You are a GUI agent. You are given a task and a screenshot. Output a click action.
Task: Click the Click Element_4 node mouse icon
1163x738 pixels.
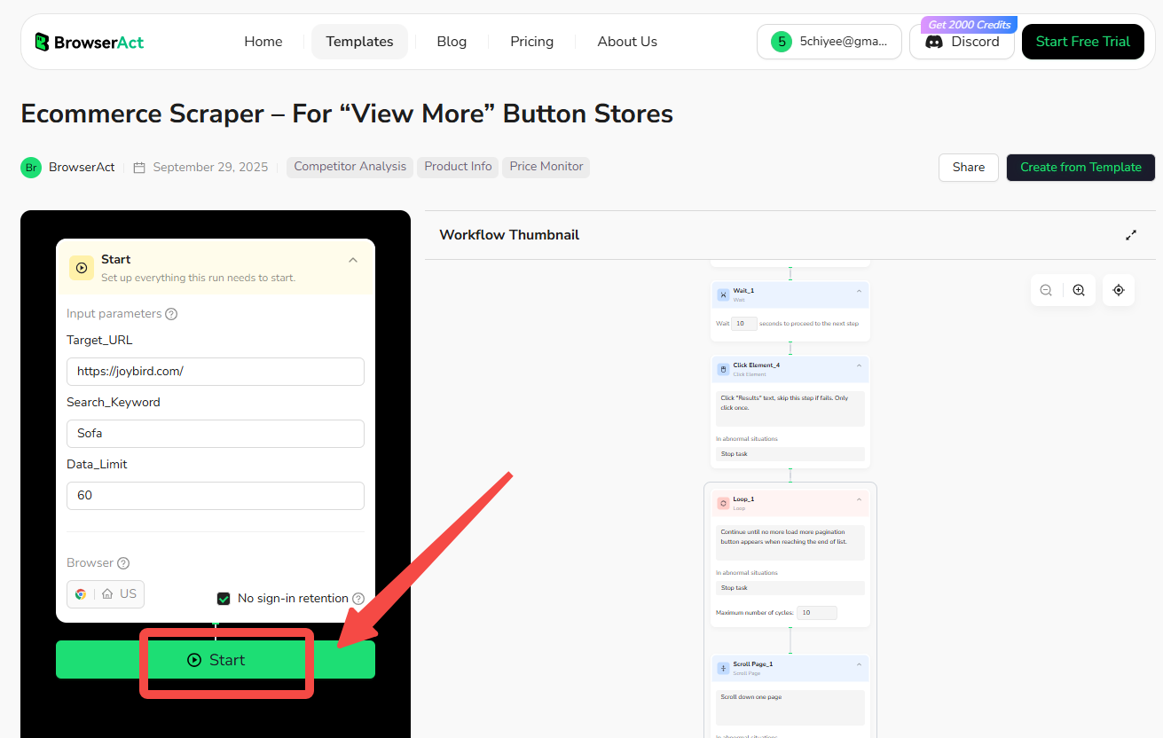(x=723, y=369)
